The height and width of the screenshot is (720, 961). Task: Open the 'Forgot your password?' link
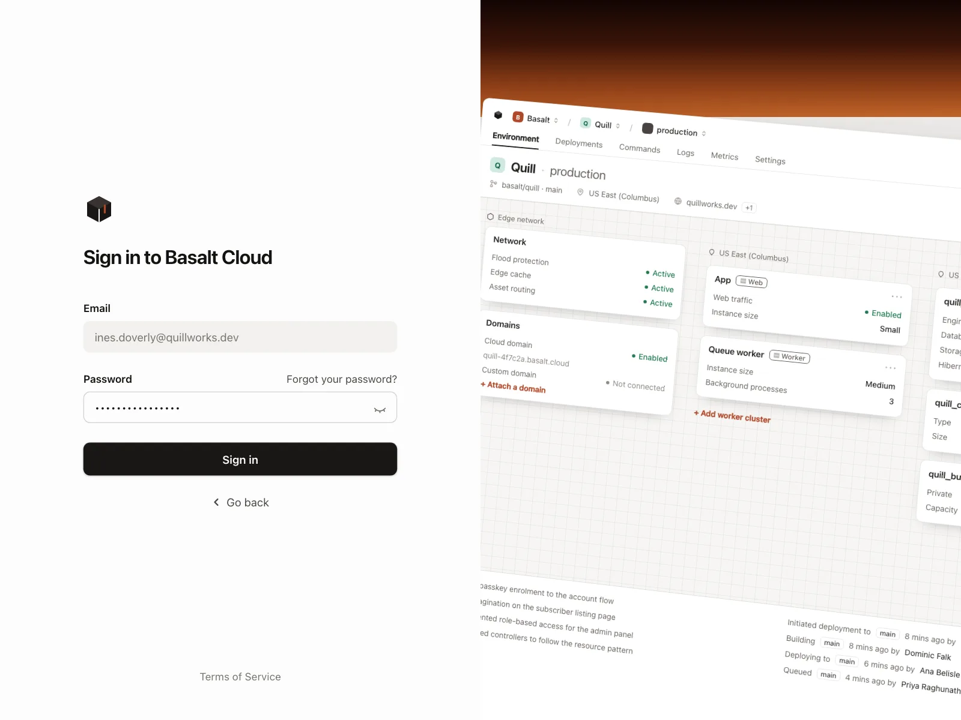pos(342,379)
